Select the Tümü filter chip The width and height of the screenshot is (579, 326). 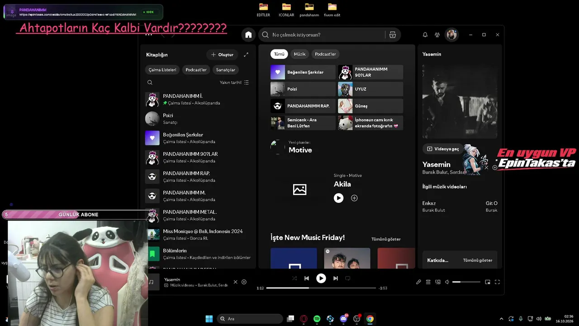[279, 54]
